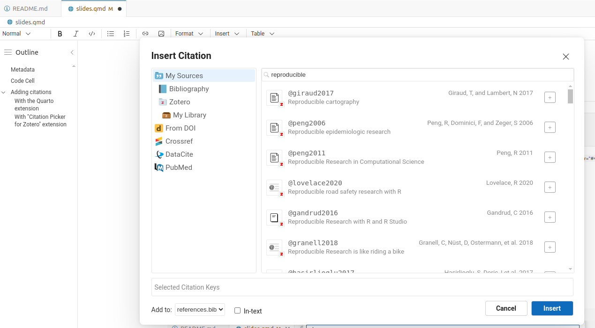Click the reproducible search field
The width and height of the screenshot is (595, 328).
[417, 75]
